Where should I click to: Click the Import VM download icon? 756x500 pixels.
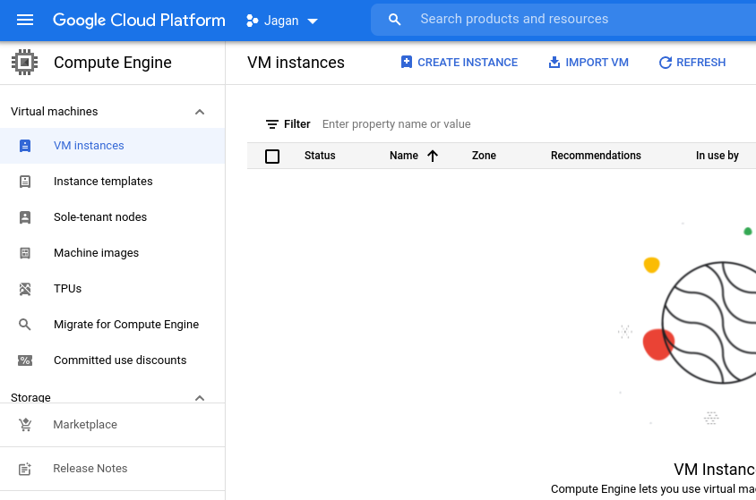coord(554,62)
